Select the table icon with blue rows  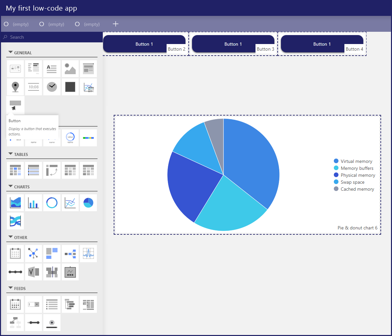(x=33, y=170)
